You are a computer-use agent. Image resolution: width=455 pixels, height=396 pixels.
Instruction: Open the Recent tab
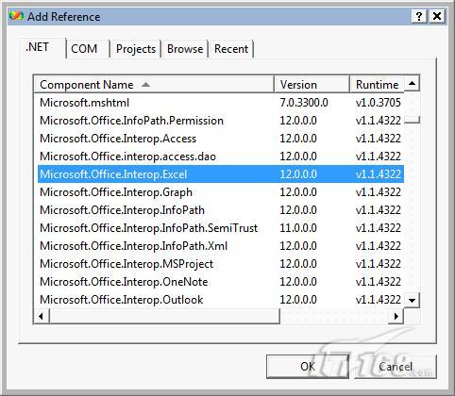coord(231,49)
